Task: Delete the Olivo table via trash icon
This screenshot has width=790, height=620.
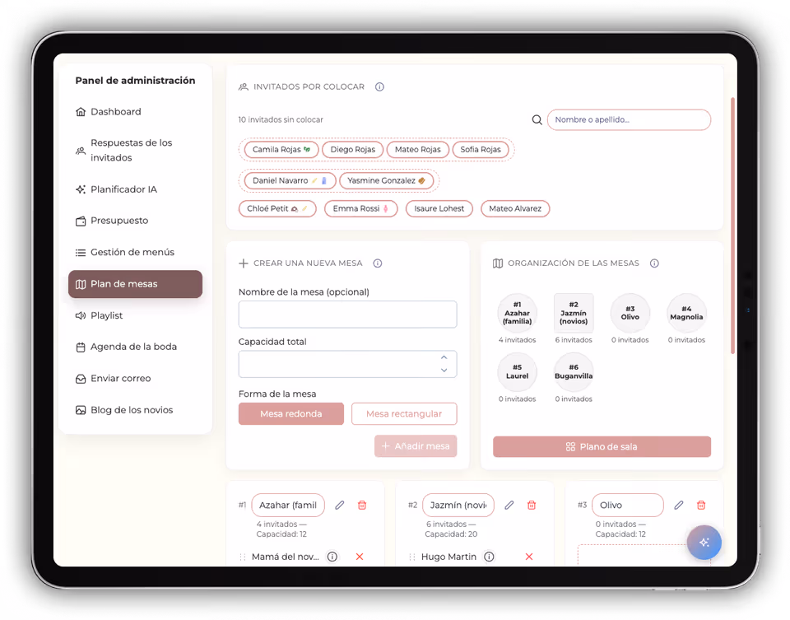Action: pos(701,505)
